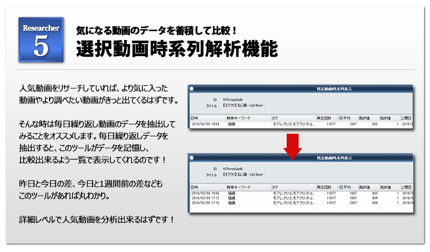
Task: Click ID value NT9vnszGedk in the single-row window
Action: [x=232, y=100]
